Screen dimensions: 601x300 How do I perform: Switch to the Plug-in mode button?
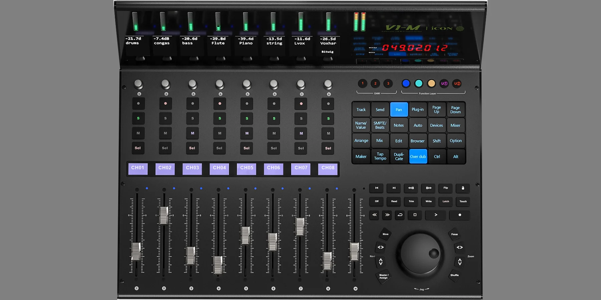coord(417,110)
